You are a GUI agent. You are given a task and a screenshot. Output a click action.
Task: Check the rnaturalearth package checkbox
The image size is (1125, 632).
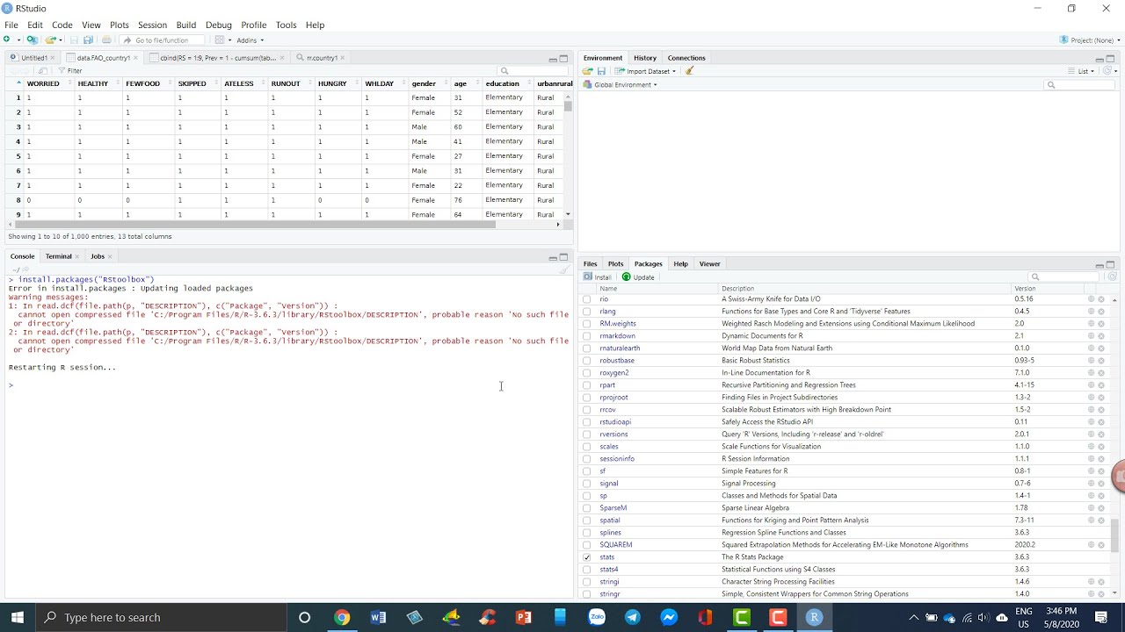pyautogui.click(x=587, y=348)
